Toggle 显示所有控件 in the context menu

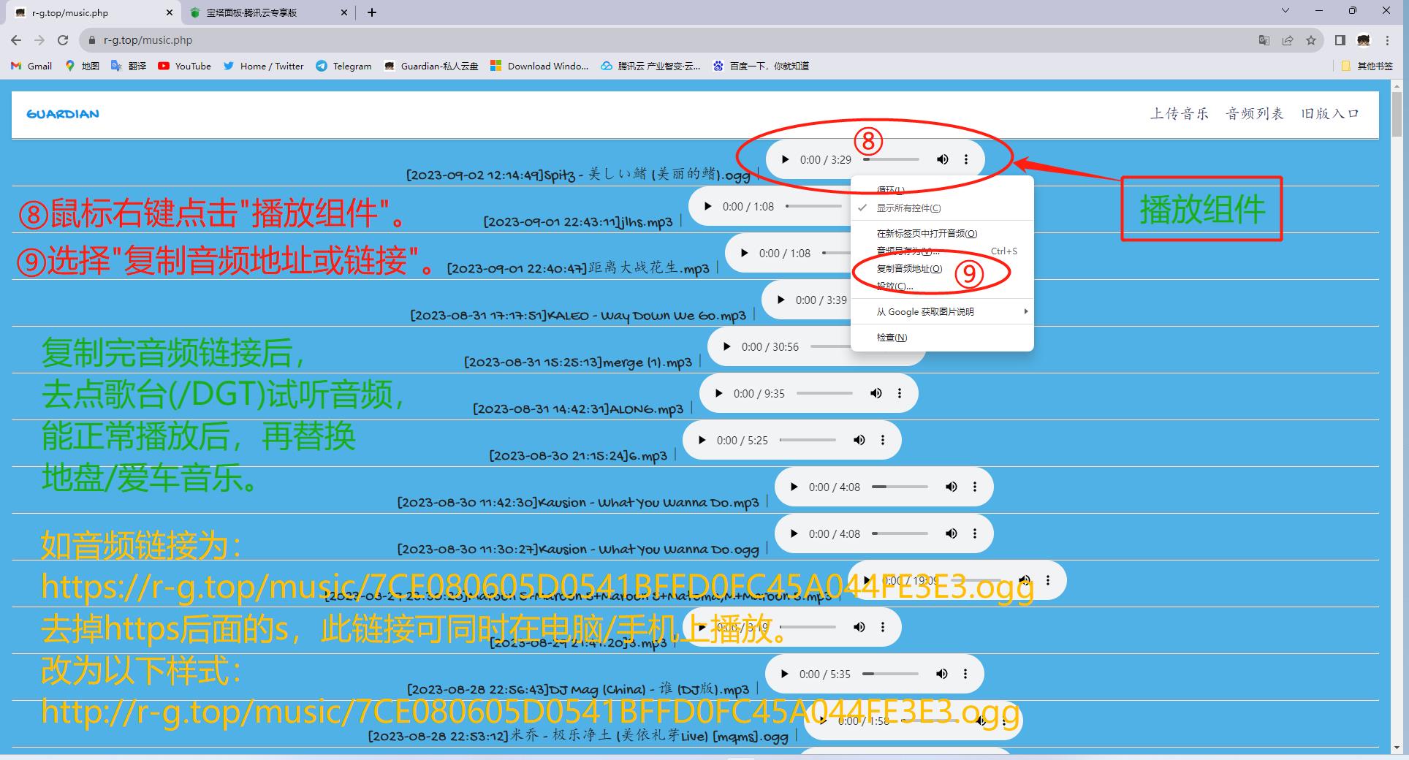click(x=908, y=208)
